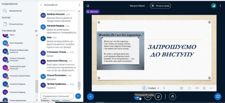Click the Ольга avatar in the participants list
Viewport: 225px width, 103px height.
pyautogui.click(x=5, y=35)
